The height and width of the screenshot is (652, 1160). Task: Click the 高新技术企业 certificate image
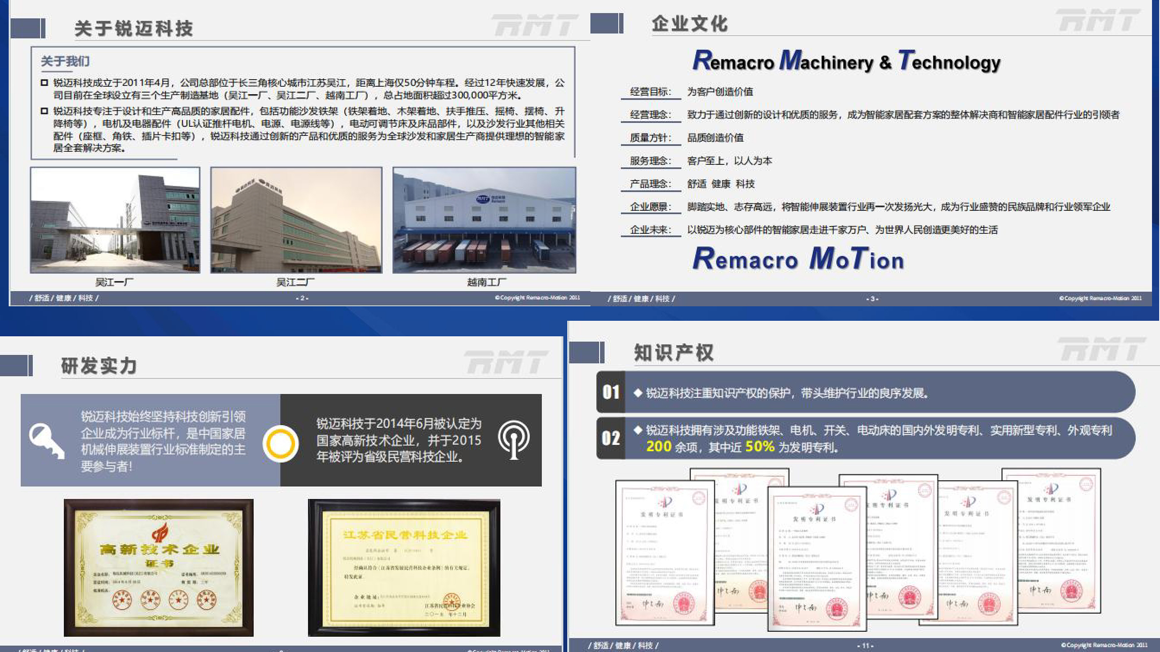(x=158, y=567)
